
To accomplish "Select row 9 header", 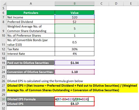I will [x=3, y=29].
